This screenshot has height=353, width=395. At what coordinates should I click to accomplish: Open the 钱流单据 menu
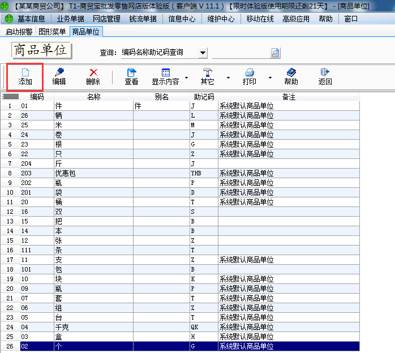coord(143,19)
